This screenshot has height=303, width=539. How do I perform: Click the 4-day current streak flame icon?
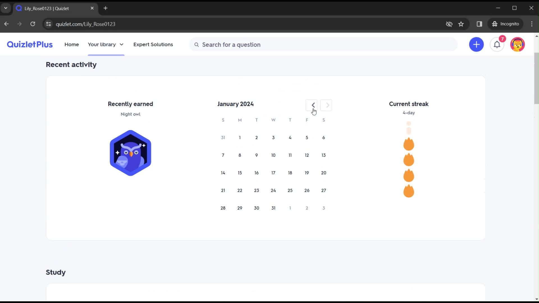409,144
